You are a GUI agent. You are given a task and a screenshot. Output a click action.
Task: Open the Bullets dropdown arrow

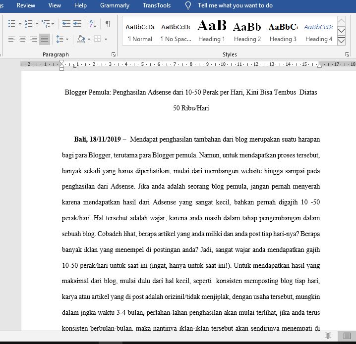20,24
